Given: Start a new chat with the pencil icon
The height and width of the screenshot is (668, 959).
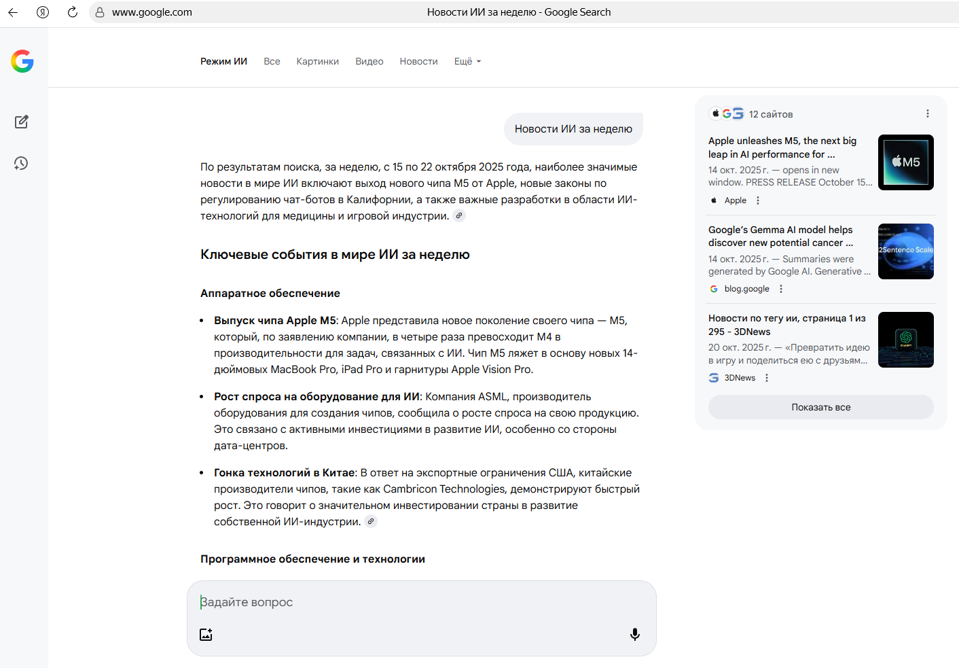Looking at the screenshot, I should (22, 122).
